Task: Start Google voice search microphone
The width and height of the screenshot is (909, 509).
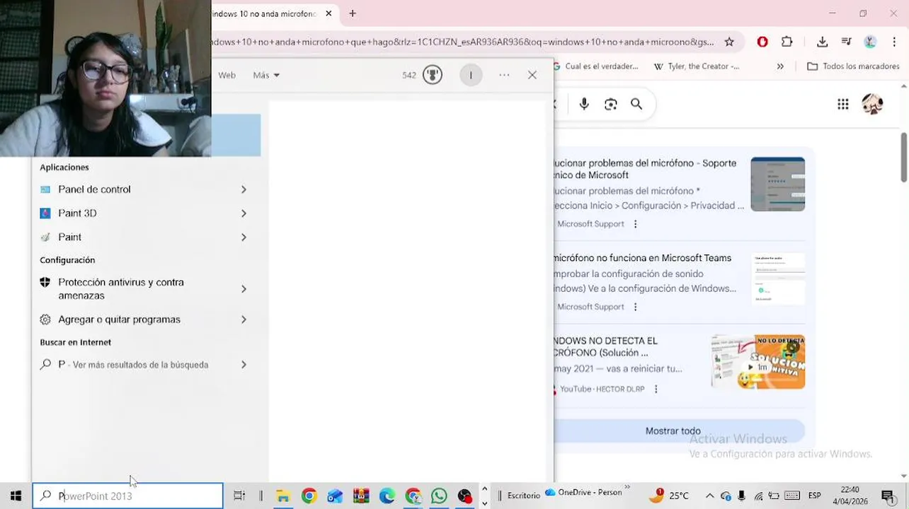Action: pos(584,104)
